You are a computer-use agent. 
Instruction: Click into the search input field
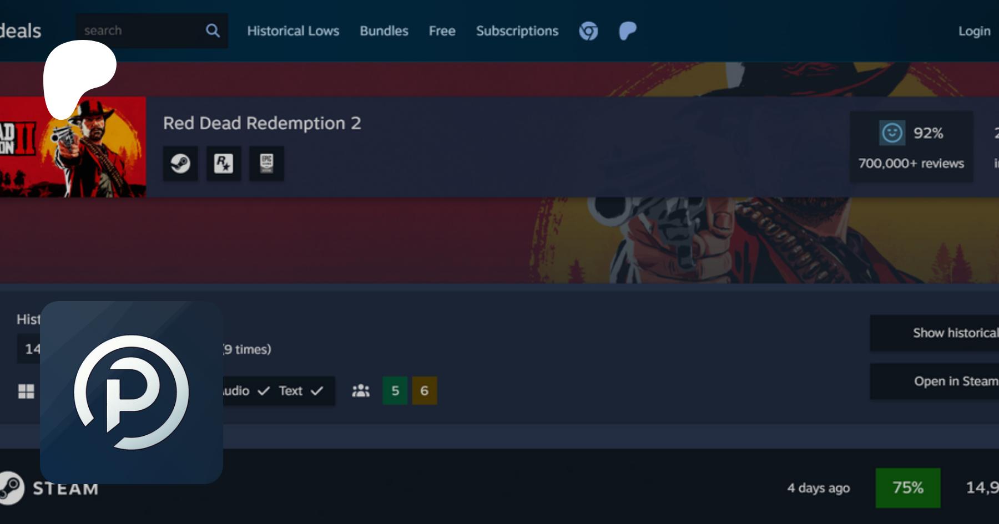(142, 30)
